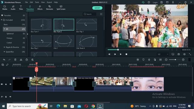Step back one frame in preview
The width and height of the screenshot is (194, 109).
click(109, 54)
